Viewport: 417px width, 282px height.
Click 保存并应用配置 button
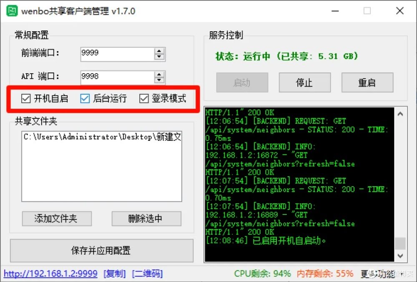(102, 250)
